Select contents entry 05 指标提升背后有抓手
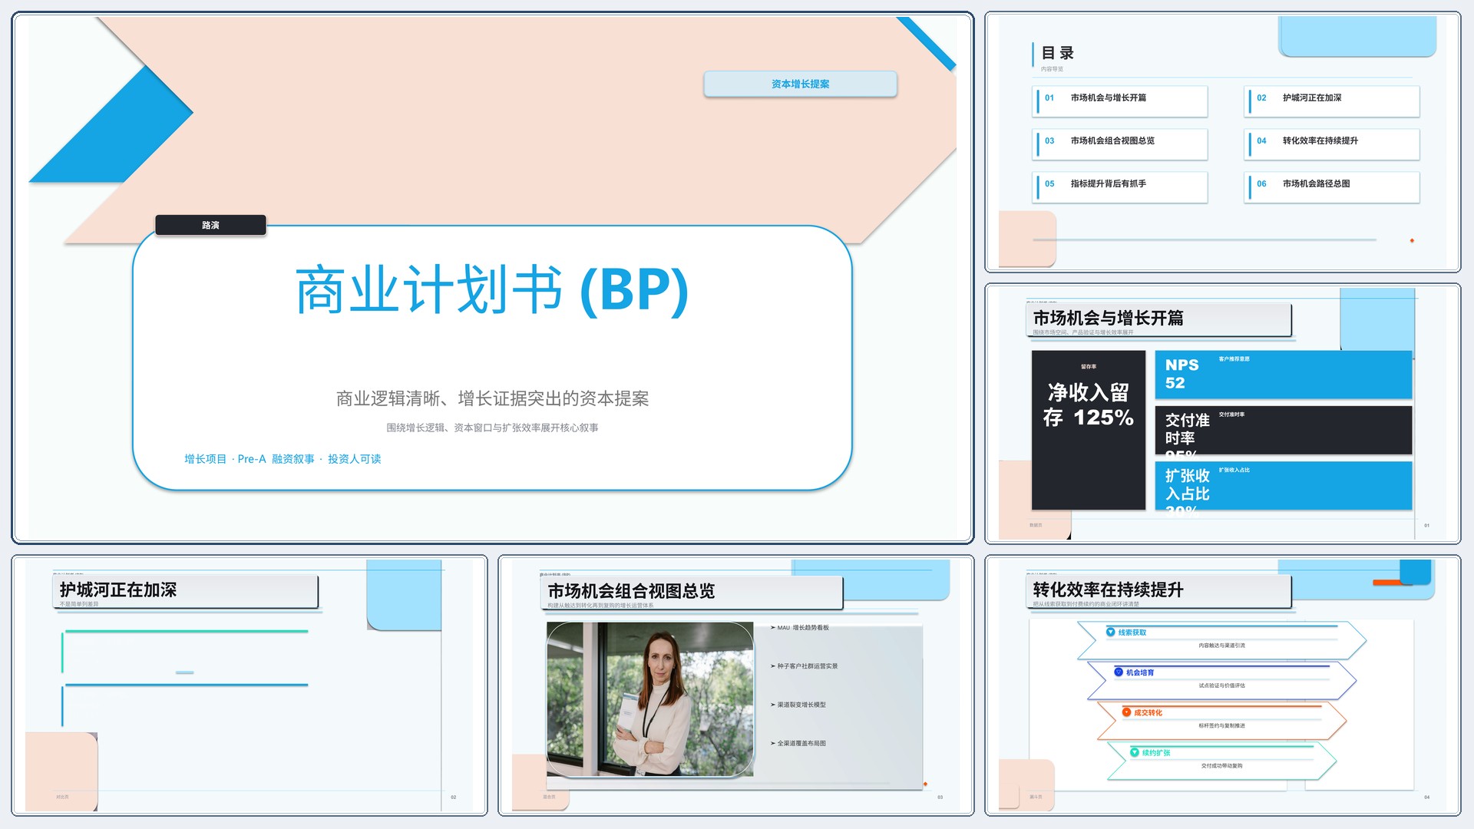1474x829 pixels. [1120, 187]
